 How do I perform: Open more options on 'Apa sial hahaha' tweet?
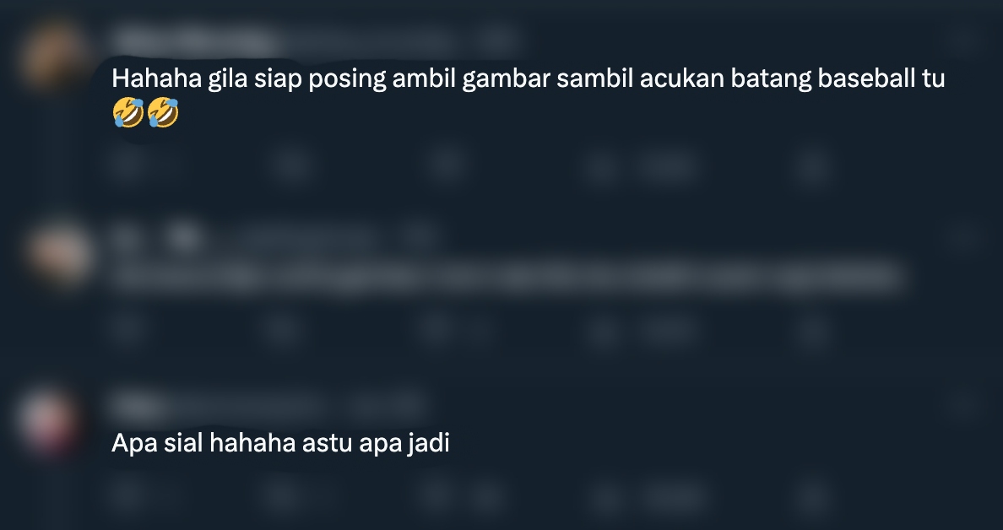tap(964, 405)
